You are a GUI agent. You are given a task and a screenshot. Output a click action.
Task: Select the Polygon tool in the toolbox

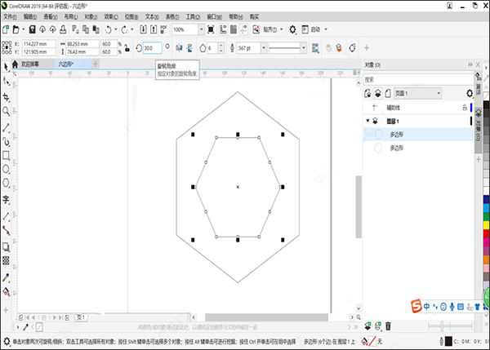point(6,183)
